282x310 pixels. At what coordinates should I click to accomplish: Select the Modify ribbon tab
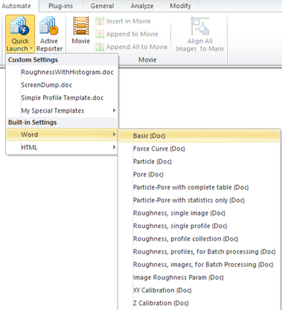180,6
